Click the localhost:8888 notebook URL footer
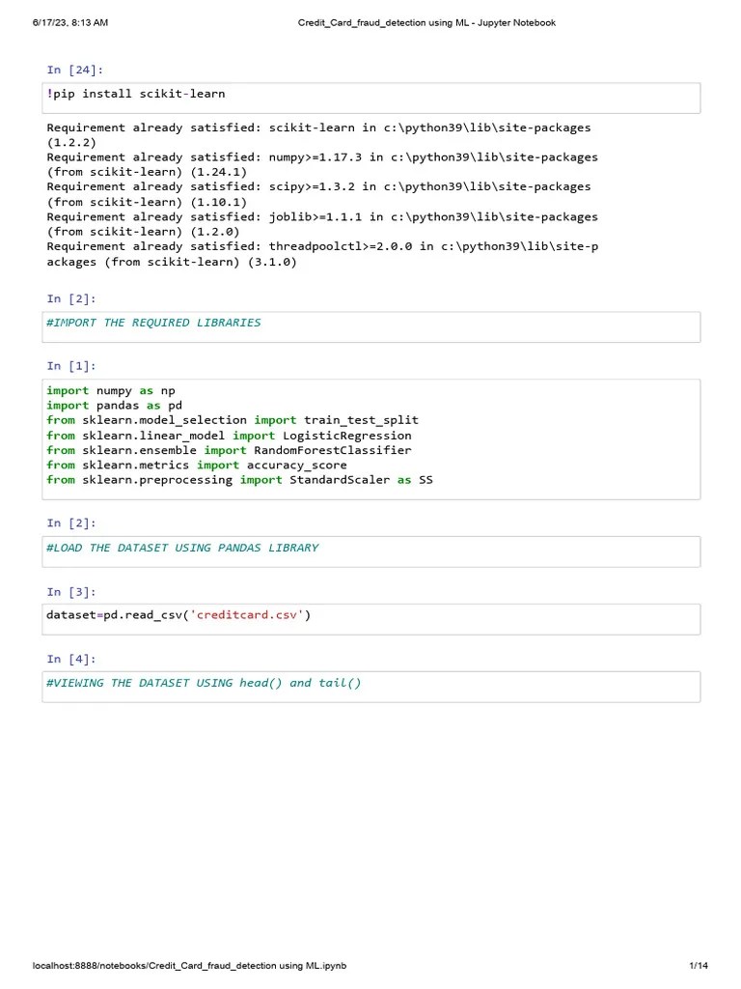The height and width of the screenshot is (989, 741). pyautogui.click(x=189, y=966)
